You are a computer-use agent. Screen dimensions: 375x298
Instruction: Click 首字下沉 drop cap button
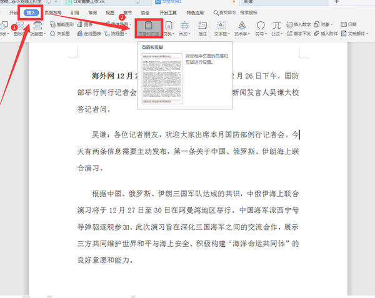tap(302, 34)
